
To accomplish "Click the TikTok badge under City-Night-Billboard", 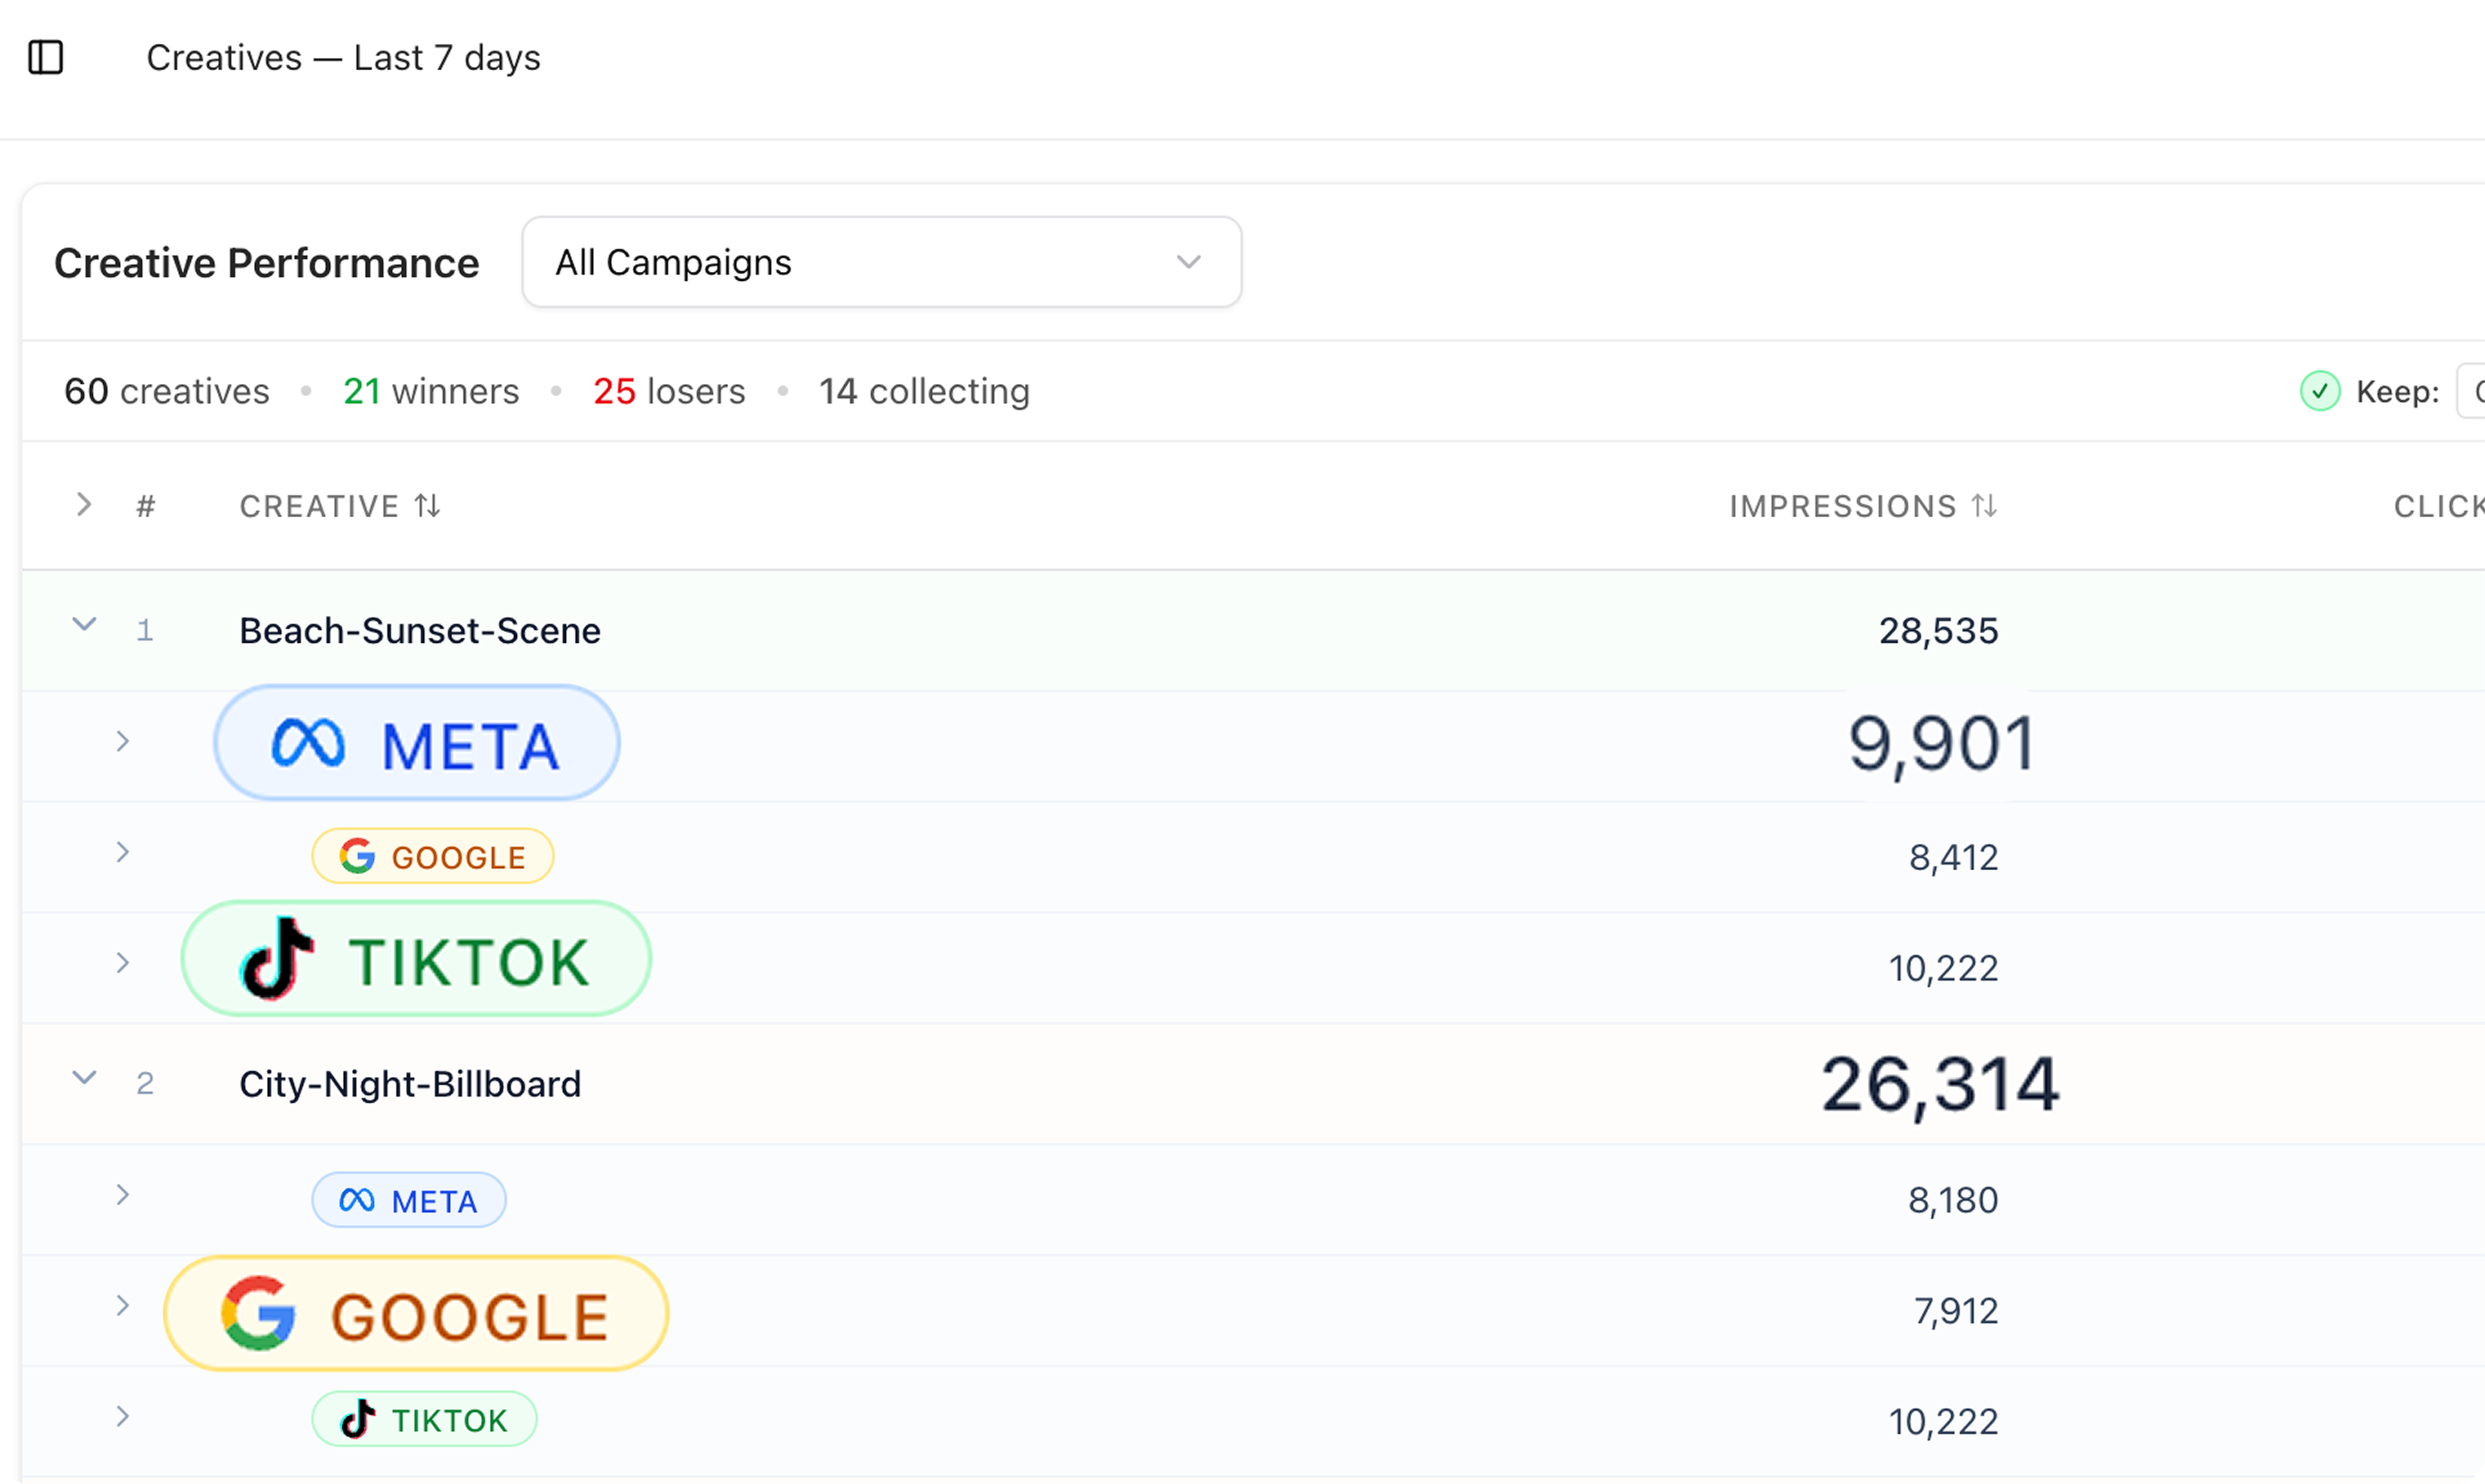I will [x=424, y=1419].
